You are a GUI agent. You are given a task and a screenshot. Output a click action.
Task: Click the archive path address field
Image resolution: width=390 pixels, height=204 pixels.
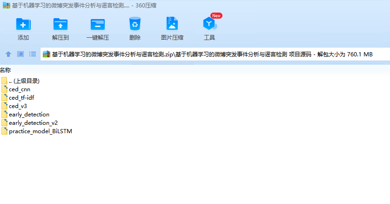(x=215, y=54)
